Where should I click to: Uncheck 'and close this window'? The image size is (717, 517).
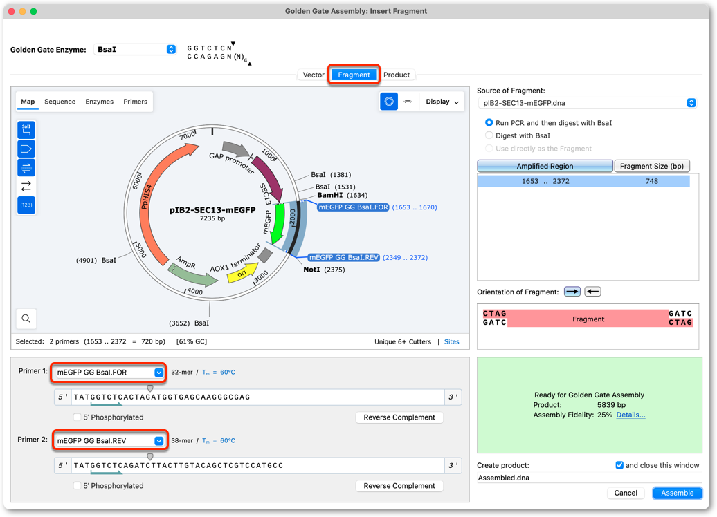click(x=619, y=465)
